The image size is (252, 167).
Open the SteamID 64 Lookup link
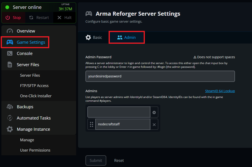click(220, 91)
